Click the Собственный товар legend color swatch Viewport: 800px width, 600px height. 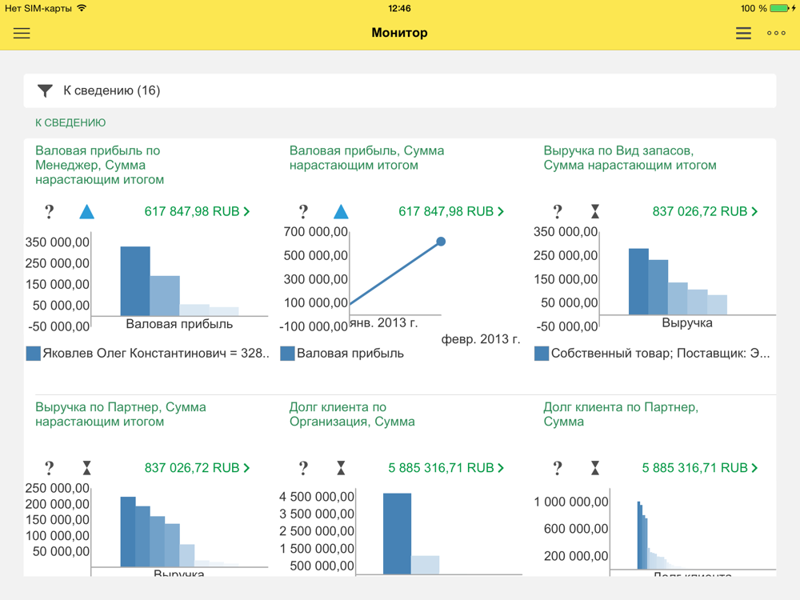(x=542, y=354)
